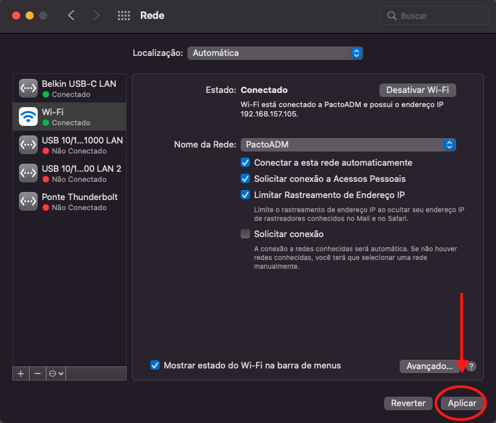This screenshot has width=496, height=423.
Task: Show all preferences grid icon
Action: 123,15
